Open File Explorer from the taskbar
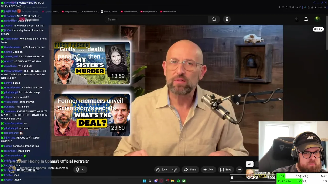328x184 pixels. tap(172, 181)
